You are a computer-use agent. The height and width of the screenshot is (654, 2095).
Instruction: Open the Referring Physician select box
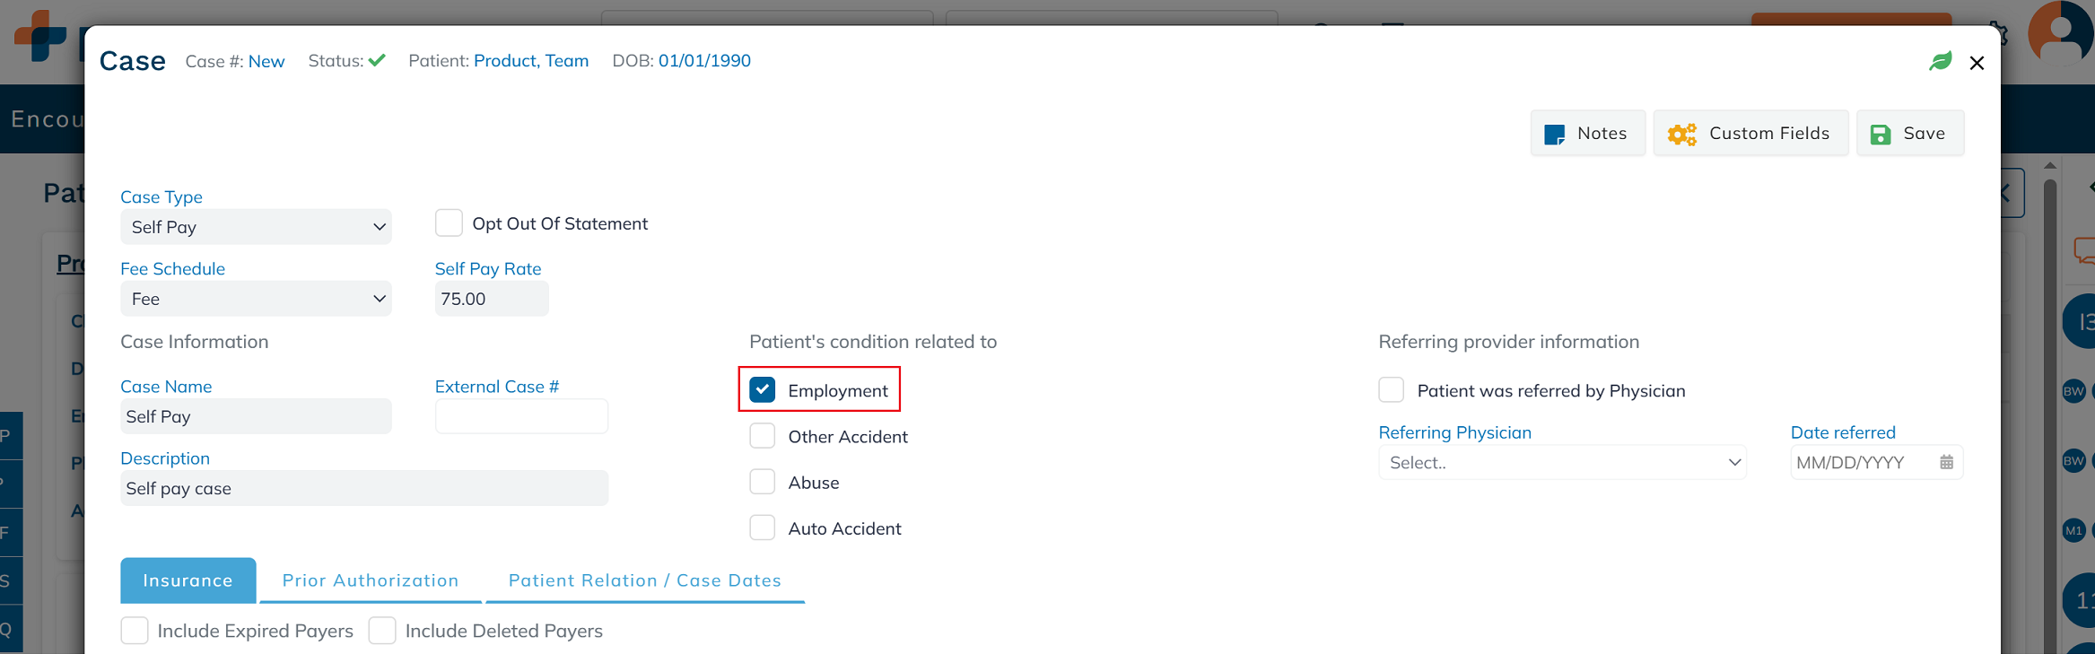1562,463
